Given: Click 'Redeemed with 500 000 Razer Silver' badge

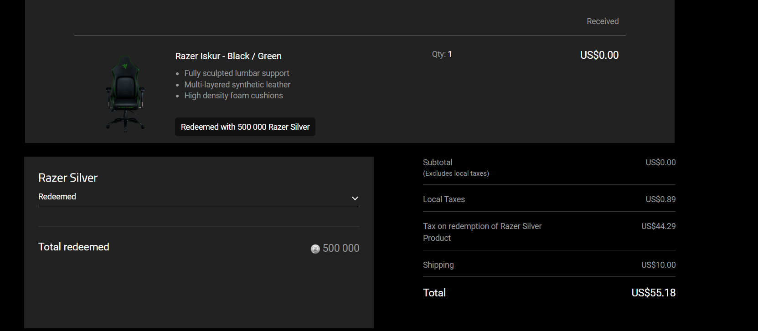Looking at the screenshot, I should click(x=245, y=127).
